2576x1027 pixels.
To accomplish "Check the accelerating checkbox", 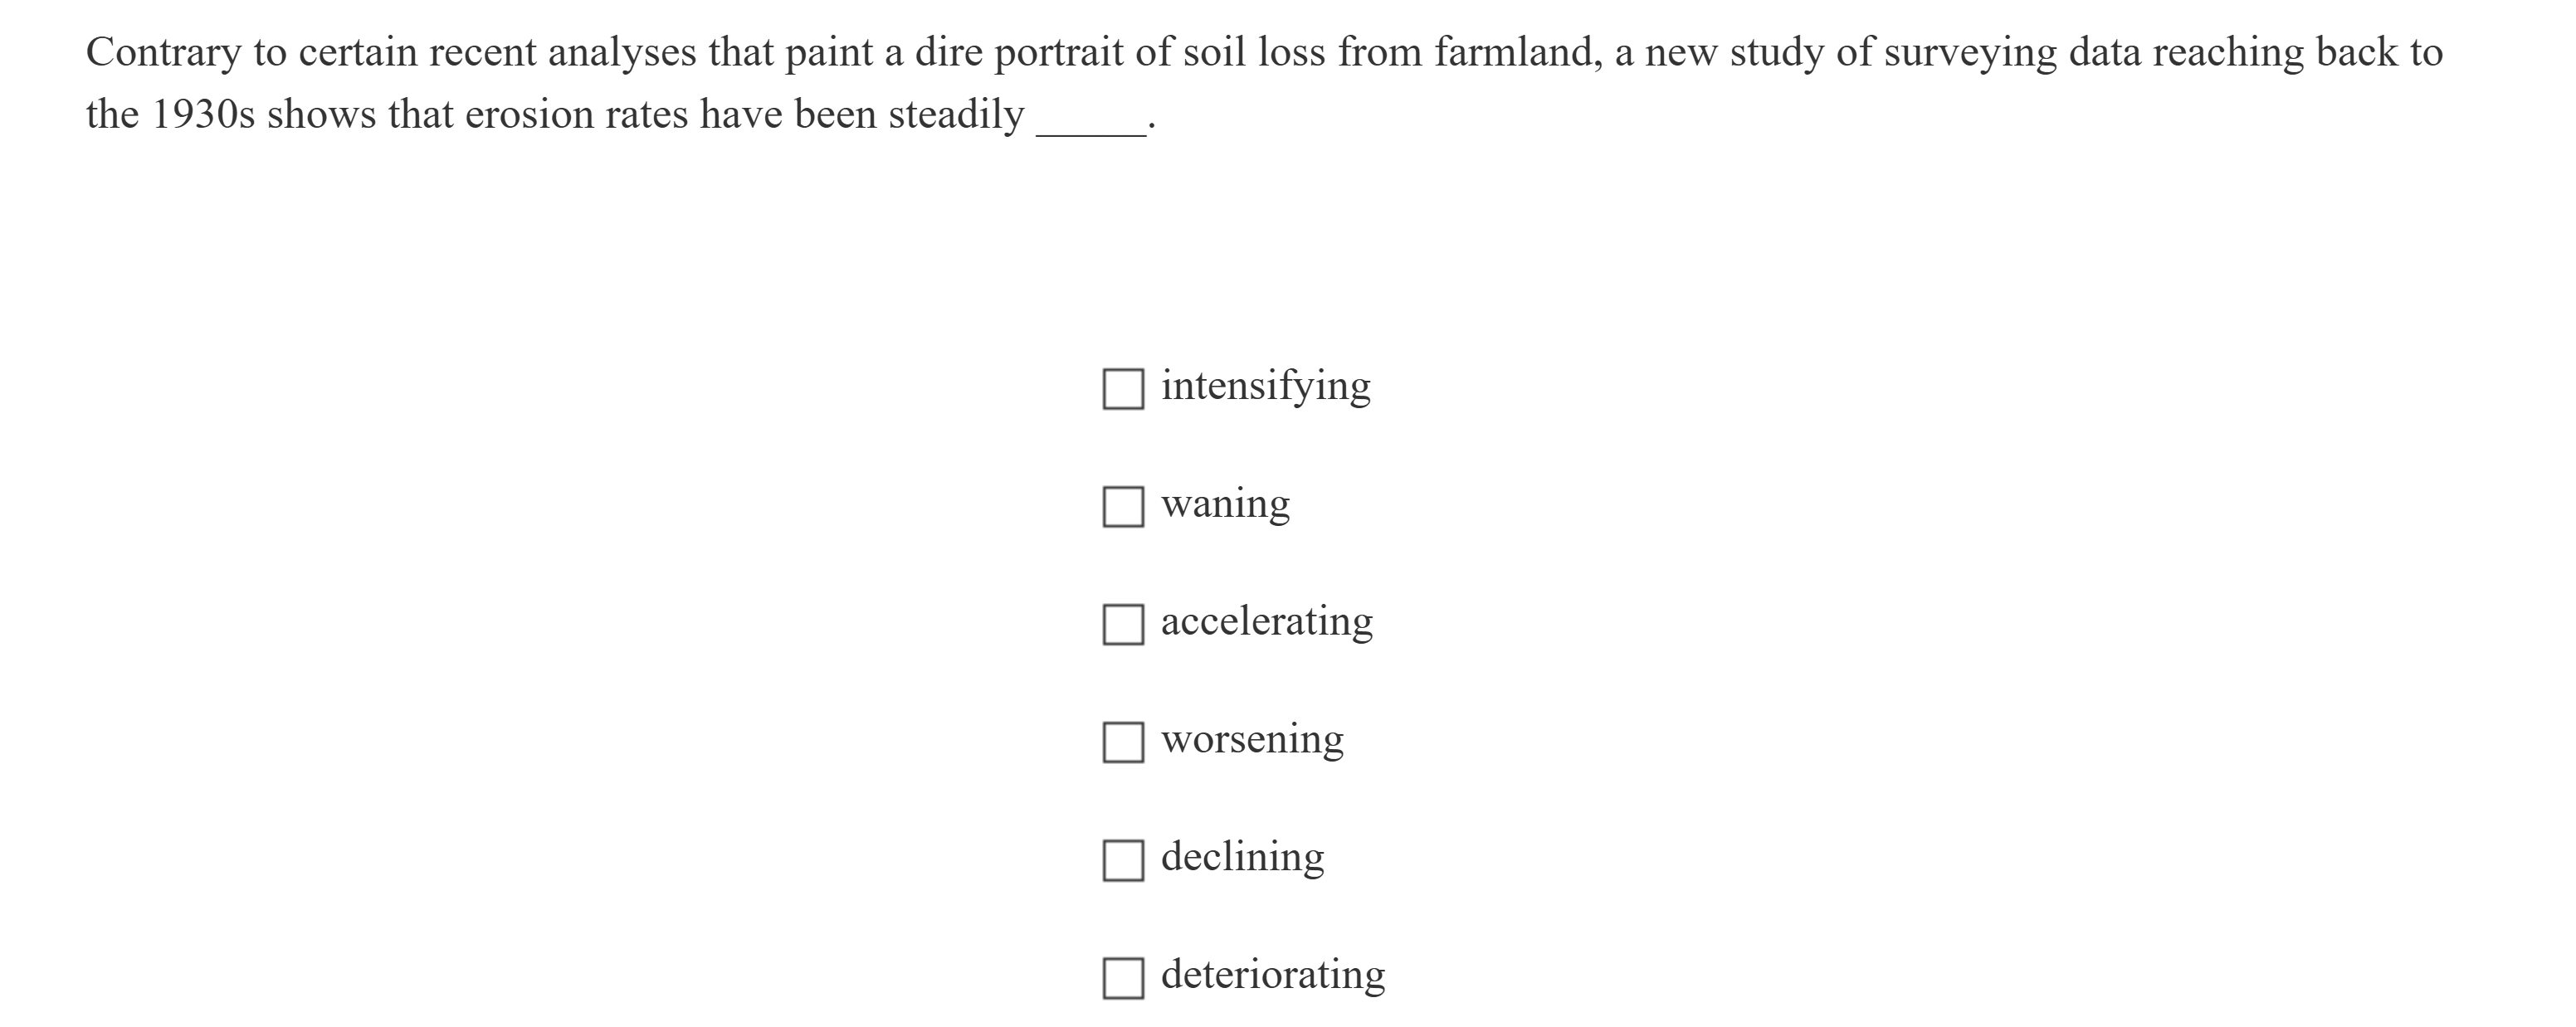I will [1122, 624].
